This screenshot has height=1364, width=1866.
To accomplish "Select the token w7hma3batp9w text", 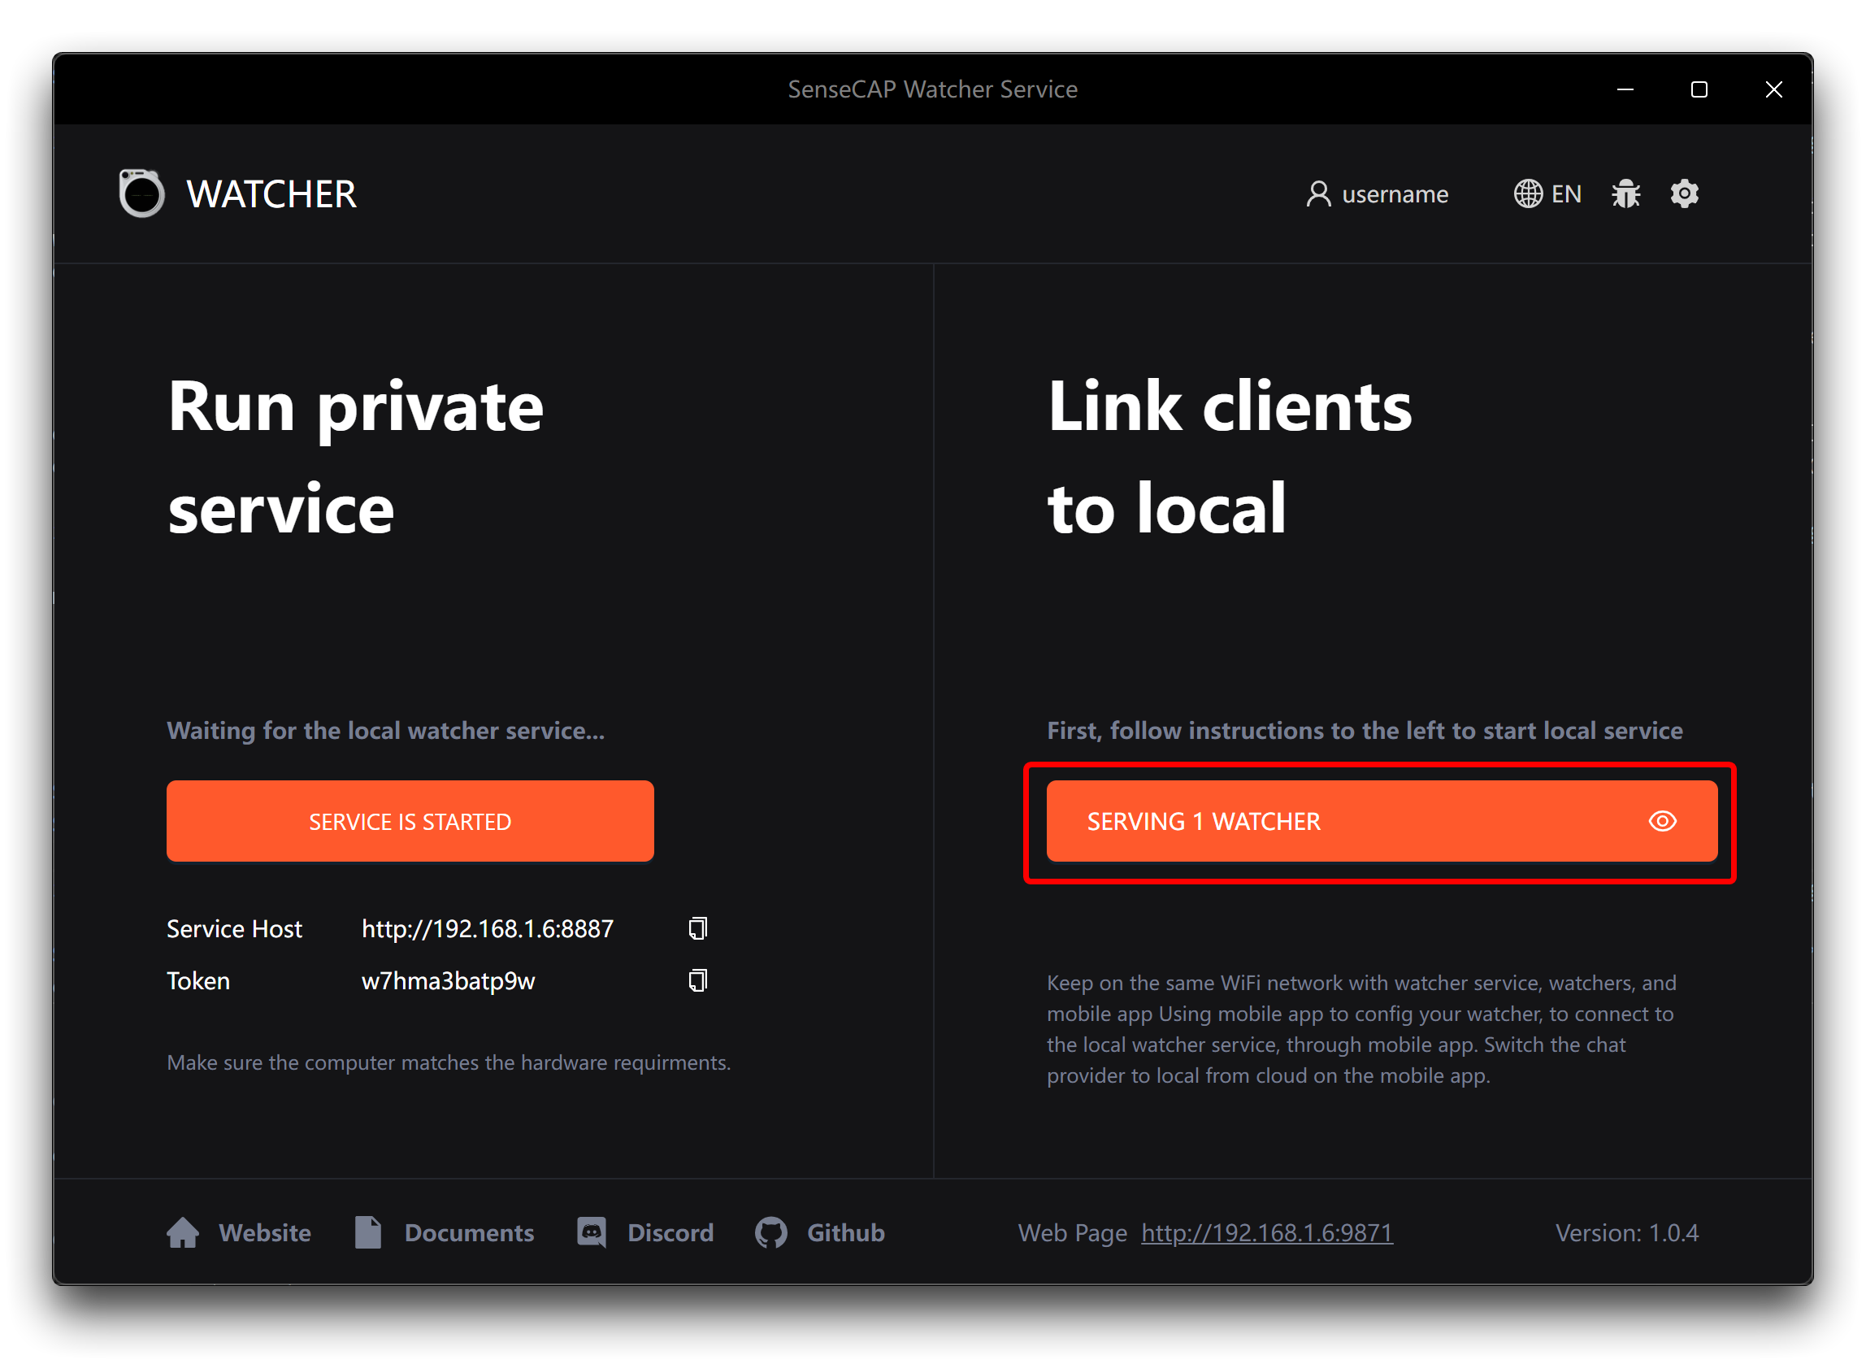I will [448, 981].
